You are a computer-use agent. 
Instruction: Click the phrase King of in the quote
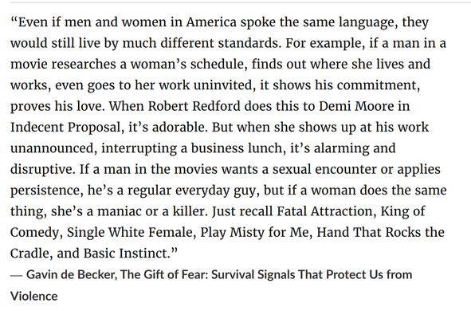pyautogui.click(x=402, y=211)
